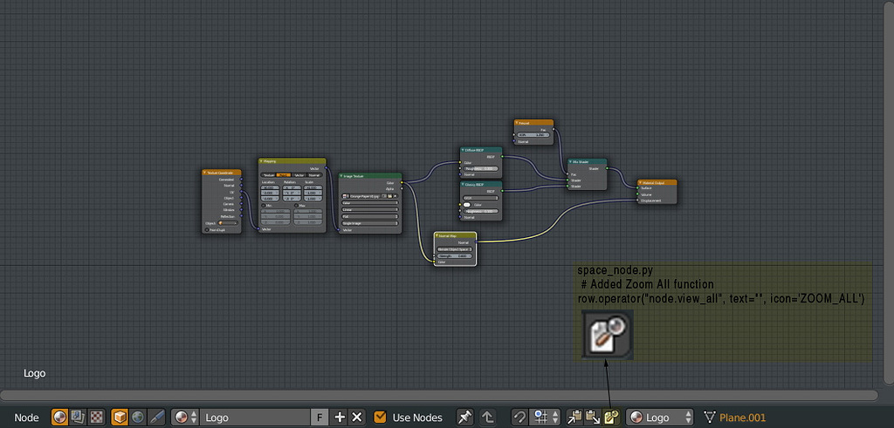Click the Zoom All view icon in header

(611, 418)
